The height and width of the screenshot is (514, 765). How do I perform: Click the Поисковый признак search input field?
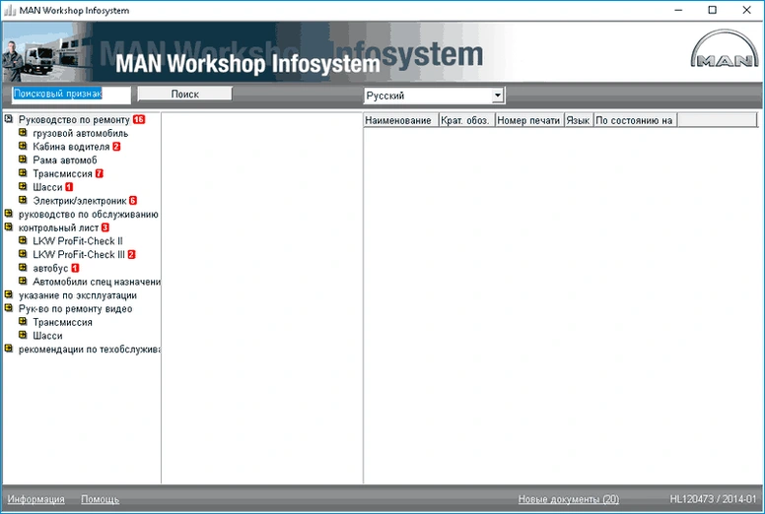click(x=71, y=95)
